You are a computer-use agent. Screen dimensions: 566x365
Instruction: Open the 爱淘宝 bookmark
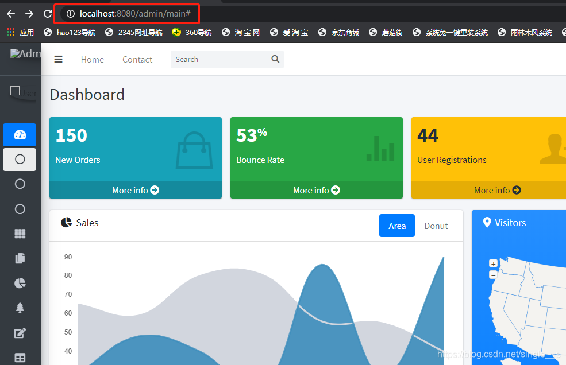(289, 33)
